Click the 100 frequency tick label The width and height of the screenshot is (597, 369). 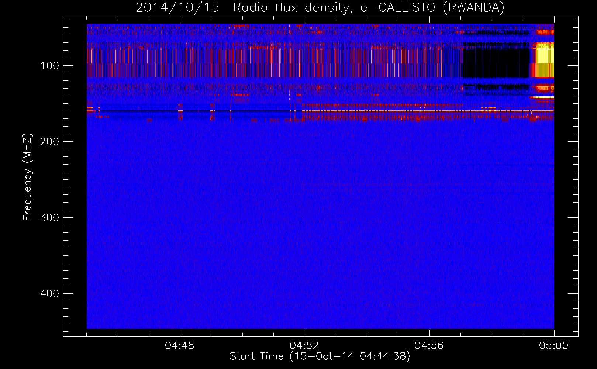point(49,66)
